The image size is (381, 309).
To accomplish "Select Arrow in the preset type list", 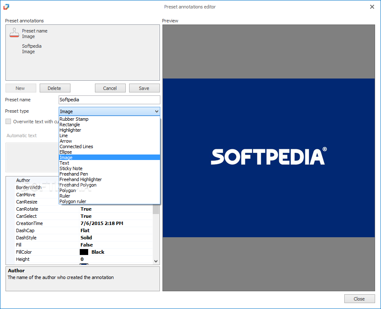I will pos(109,141).
